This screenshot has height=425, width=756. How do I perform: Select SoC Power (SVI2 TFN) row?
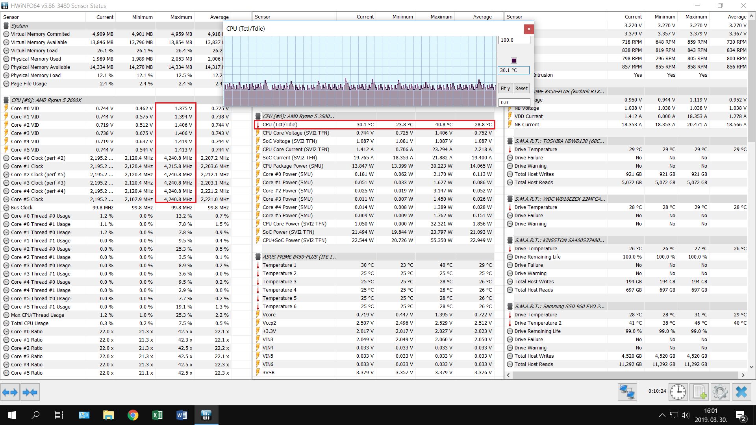tap(374, 232)
